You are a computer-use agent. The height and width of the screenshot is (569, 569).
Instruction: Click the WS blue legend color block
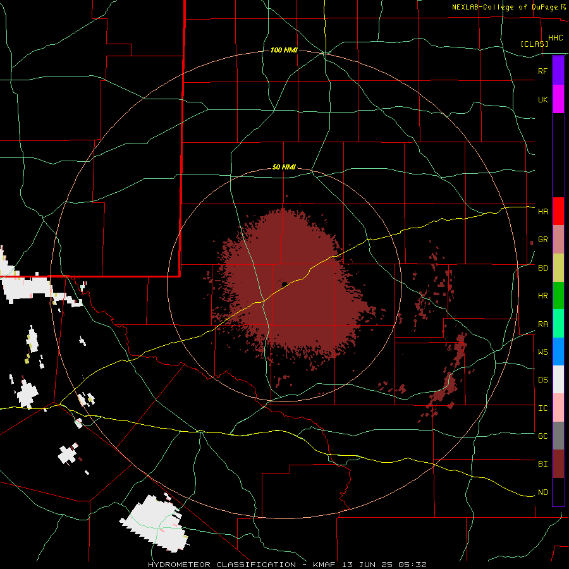point(558,352)
